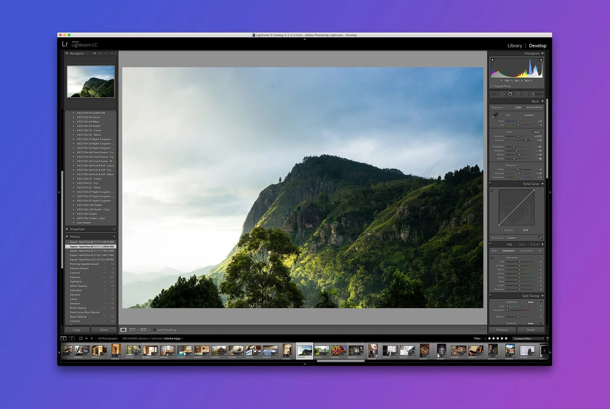
Task: Switch to grid view icon in filmstrip bar
Action: click(81, 339)
